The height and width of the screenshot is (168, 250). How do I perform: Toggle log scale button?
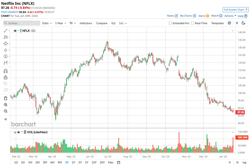pyautogui.click(x=244, y=162)
